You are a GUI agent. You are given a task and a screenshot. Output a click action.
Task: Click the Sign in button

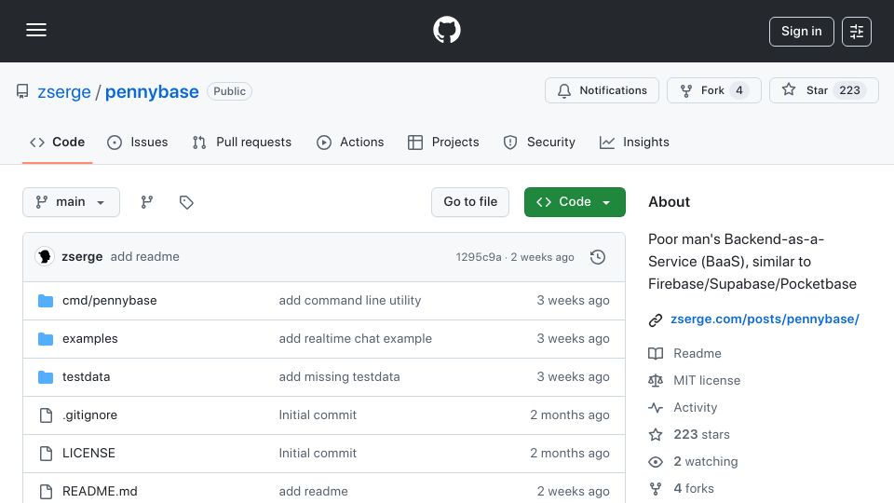click(801, 32)
